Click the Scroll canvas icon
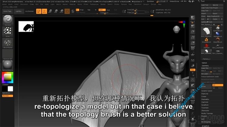227x127 pixels. click(192, 26)
